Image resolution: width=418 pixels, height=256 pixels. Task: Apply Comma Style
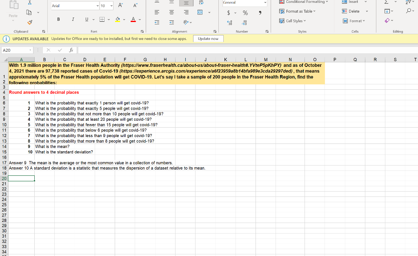(x=260, y=13)
